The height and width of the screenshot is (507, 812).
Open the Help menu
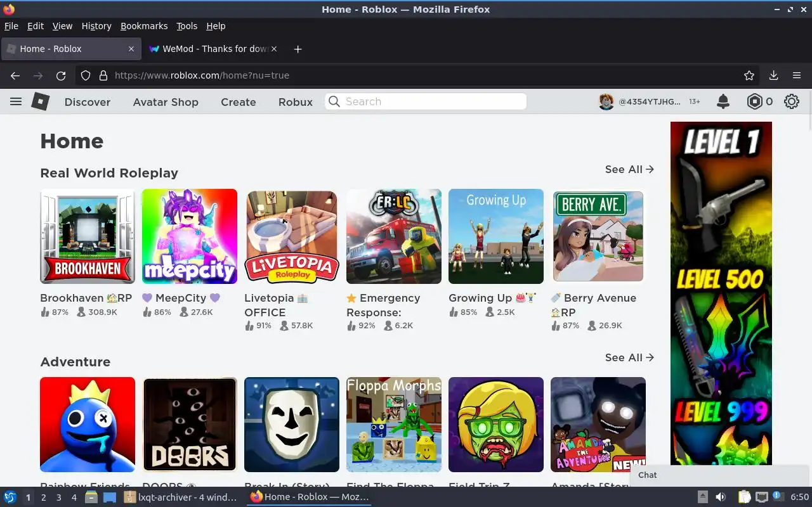[216, 26]
